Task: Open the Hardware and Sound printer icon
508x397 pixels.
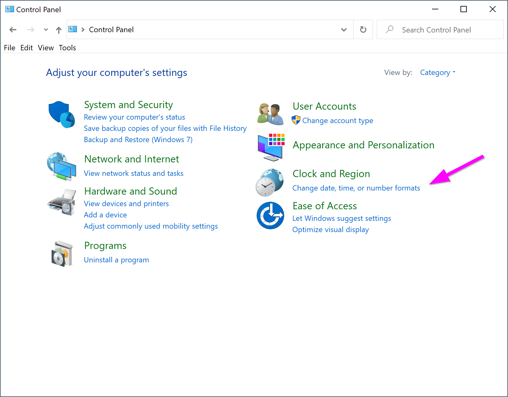Action: 62,202
